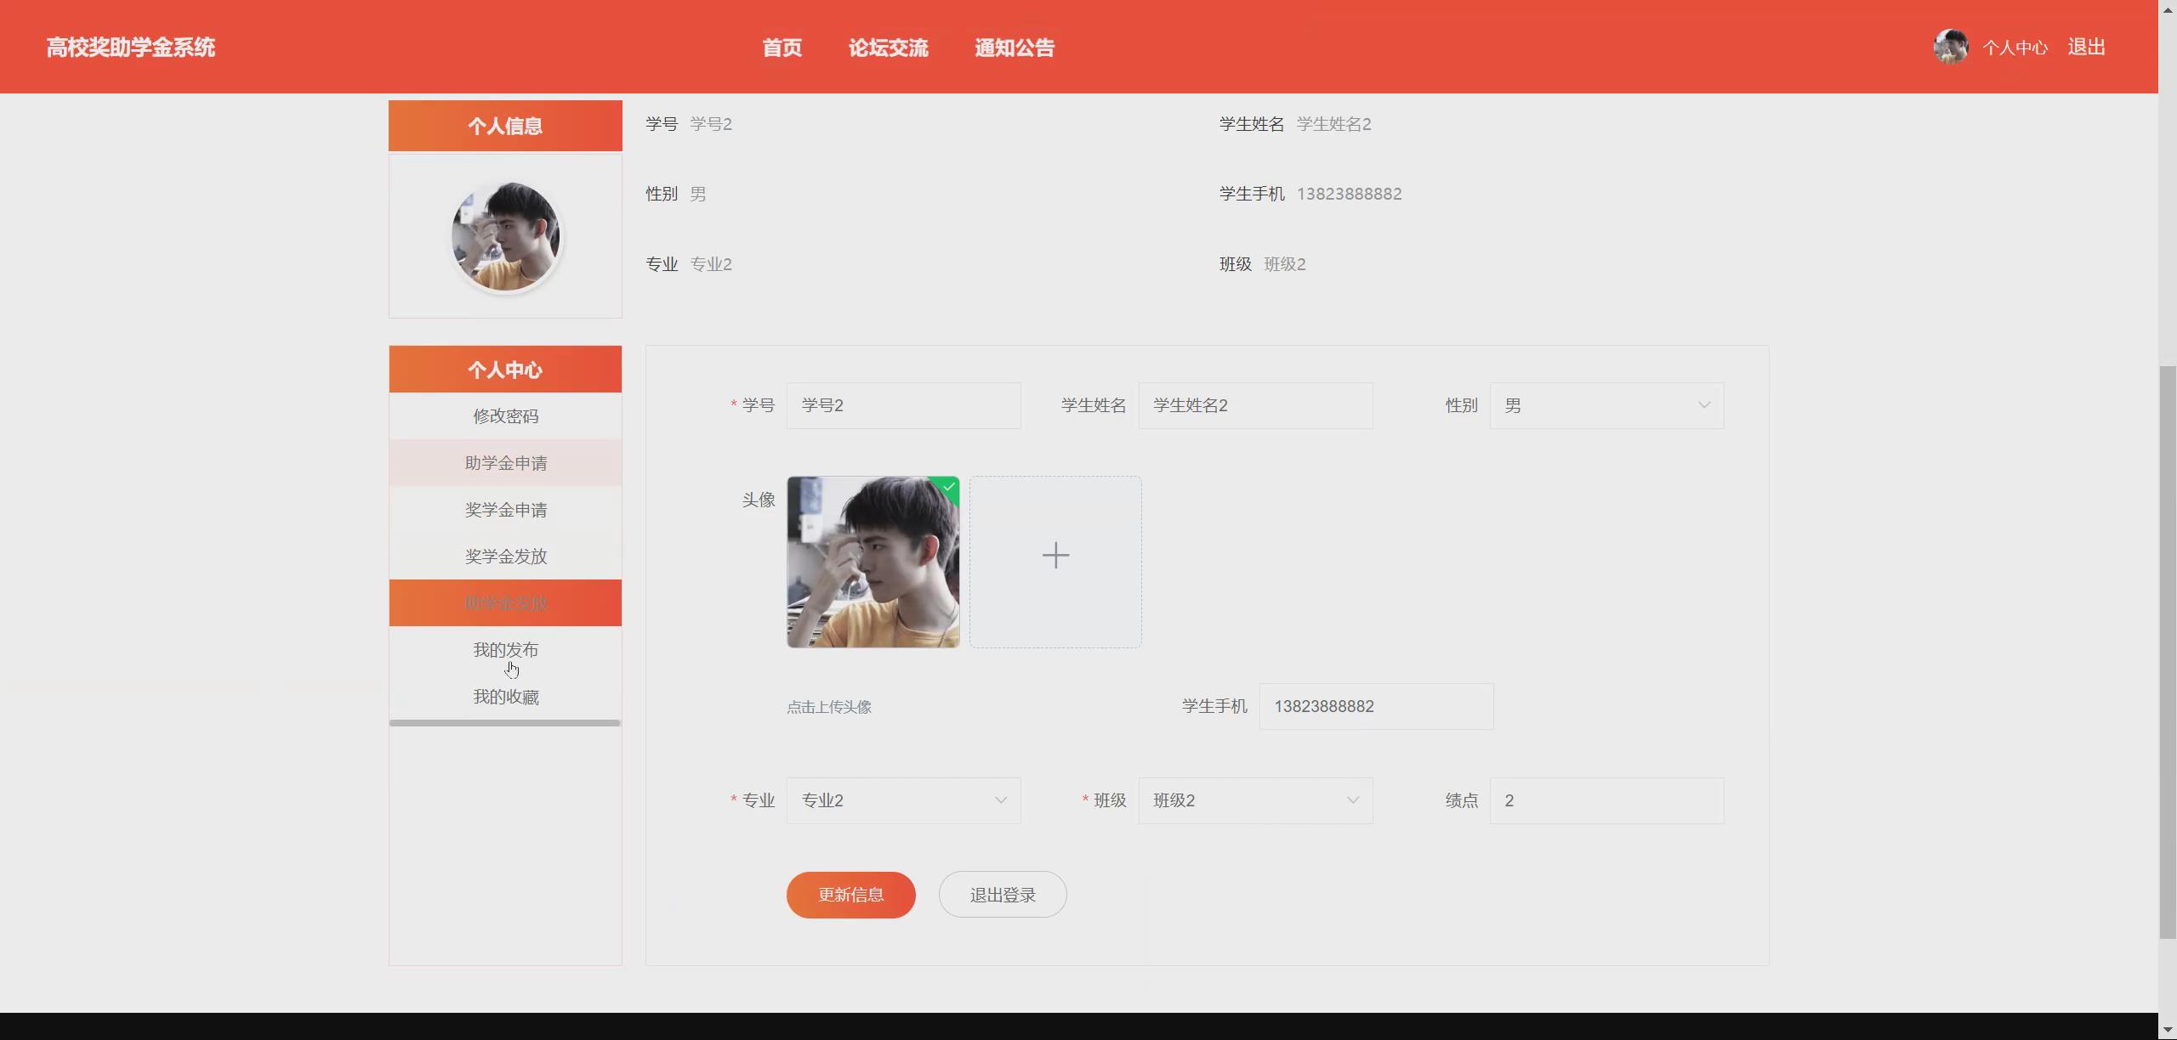Image resolution: width=2177 pixels, height=1040 pixels.
Task: Click the 更新信息 button
Action: (x=850, y=895)
